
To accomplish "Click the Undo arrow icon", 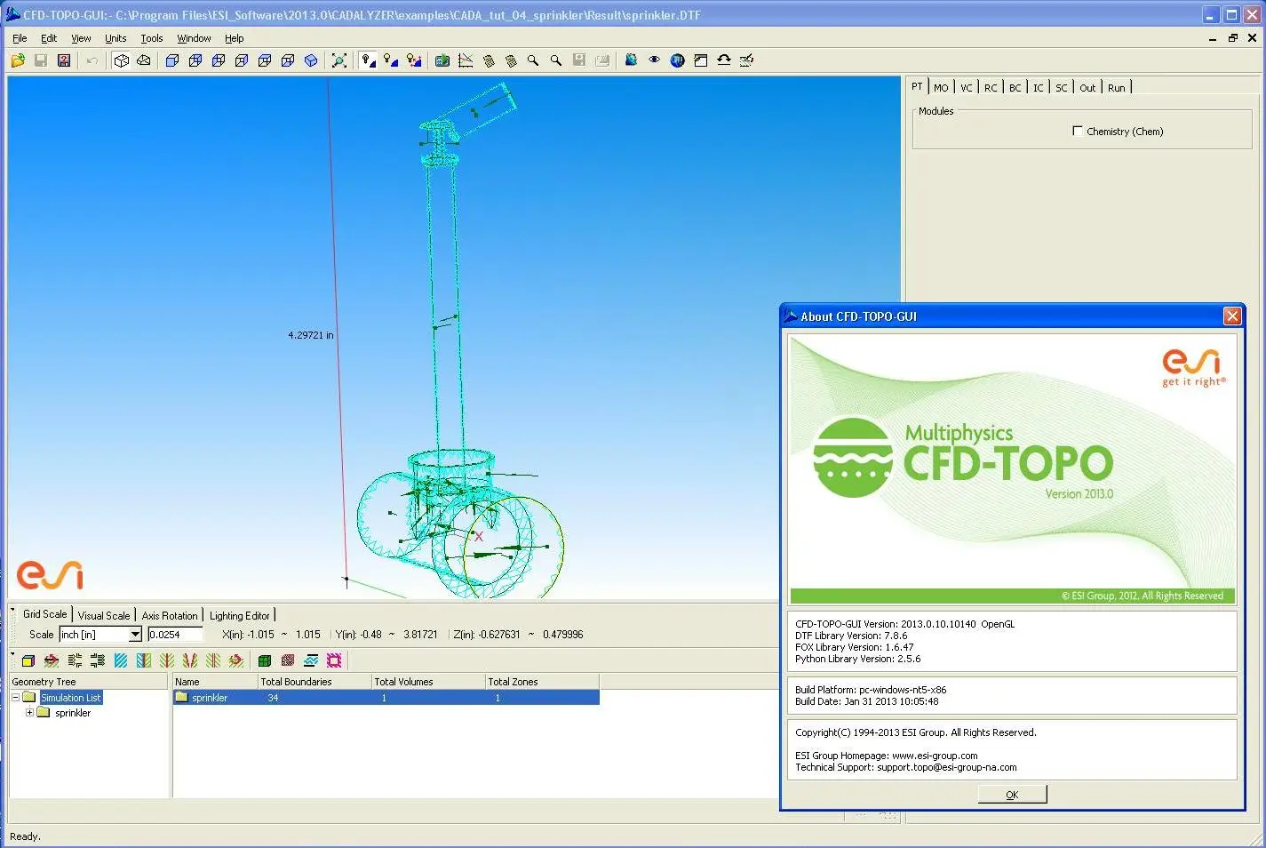I will pos(92,60).
